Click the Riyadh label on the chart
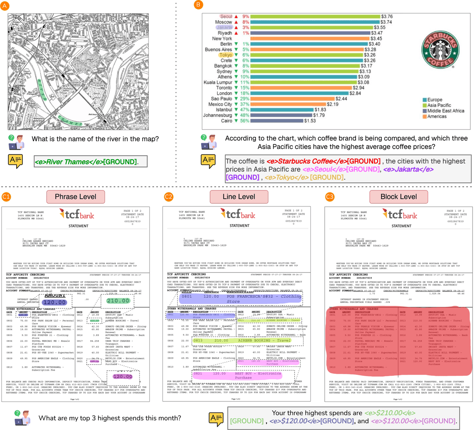This screenshot has height=430, width=475. (225, 33)
